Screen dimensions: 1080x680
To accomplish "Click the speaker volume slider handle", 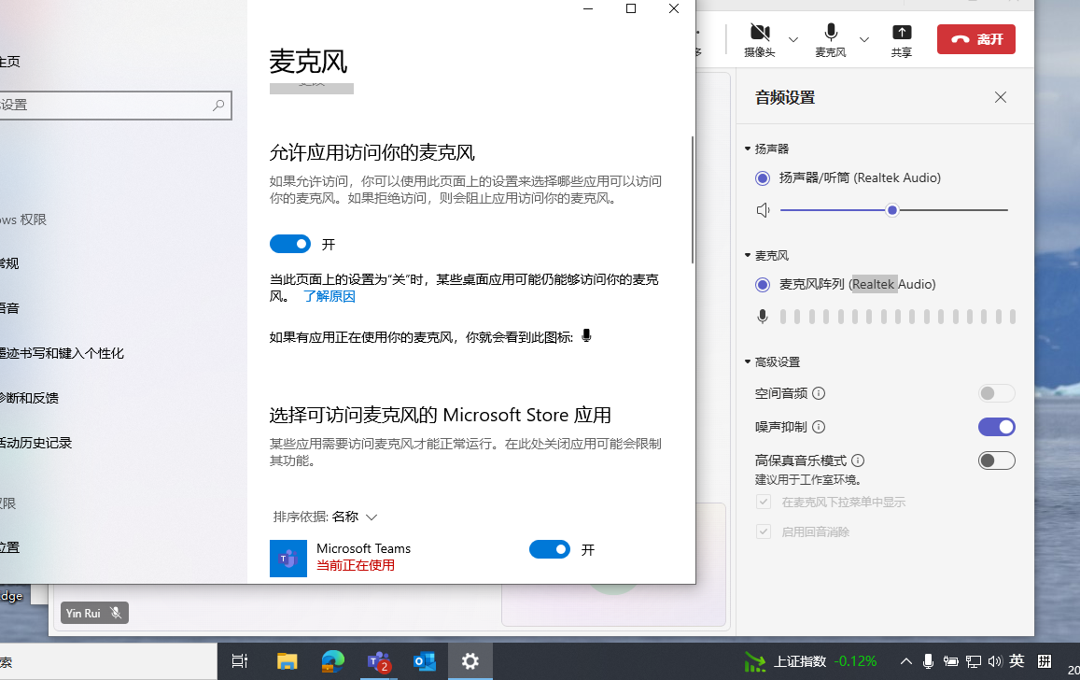I will pyautogui.click(x=892, y=210).
